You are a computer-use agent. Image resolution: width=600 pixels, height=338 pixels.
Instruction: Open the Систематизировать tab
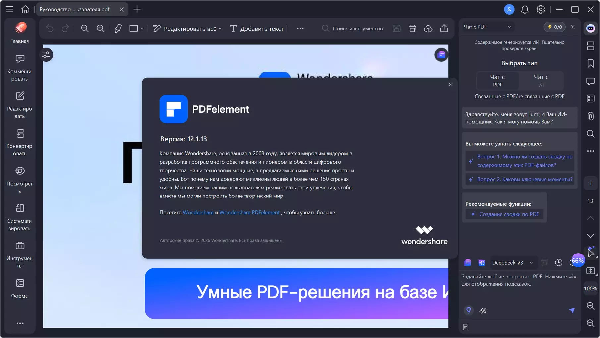[20, 217]
